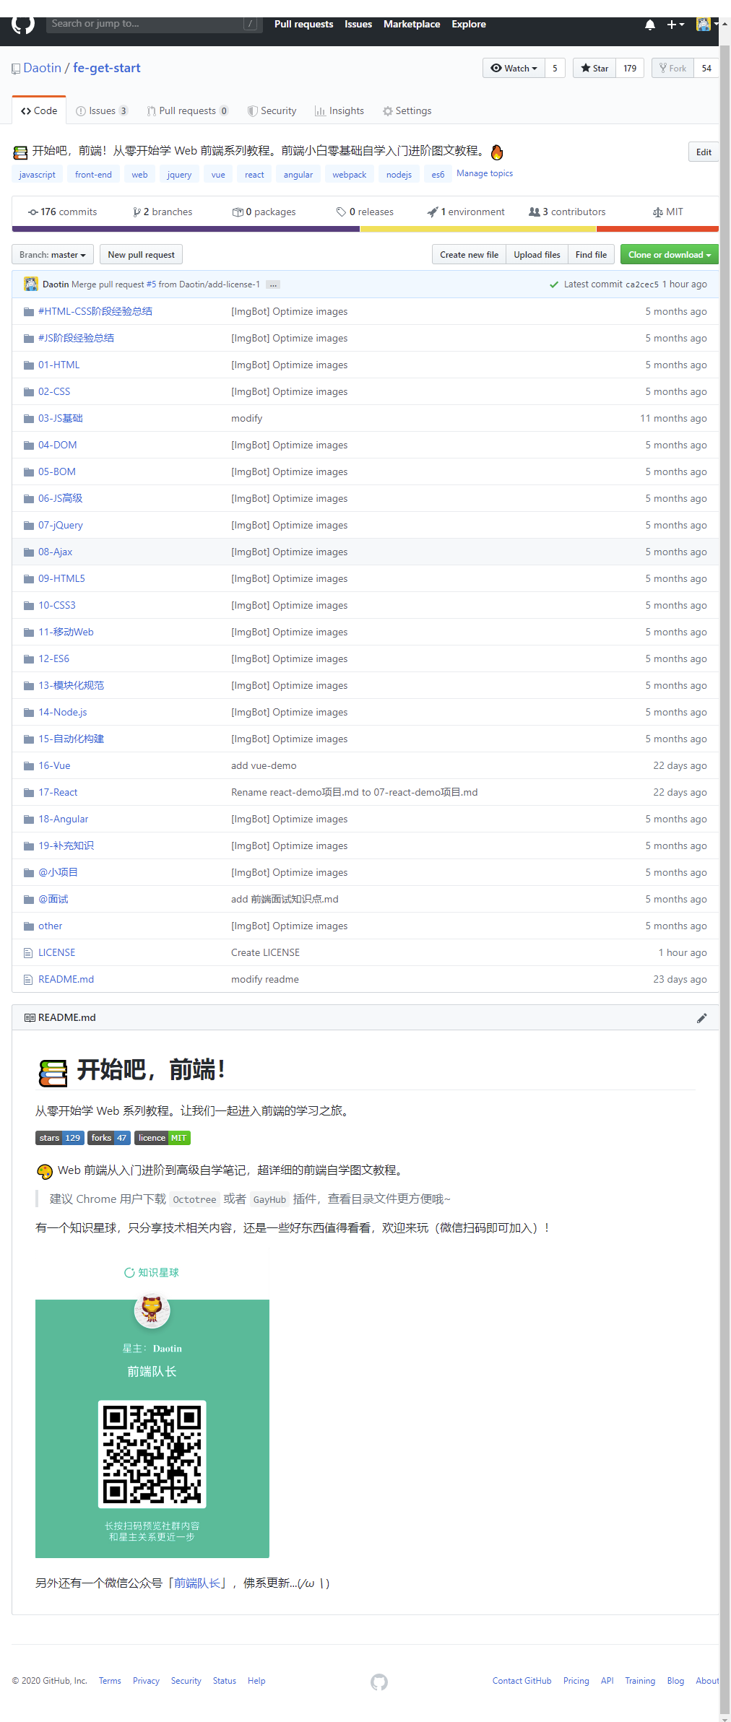Open the Insights tab
The width and height of the screenshot is (731, 1722).
[339, 110]
